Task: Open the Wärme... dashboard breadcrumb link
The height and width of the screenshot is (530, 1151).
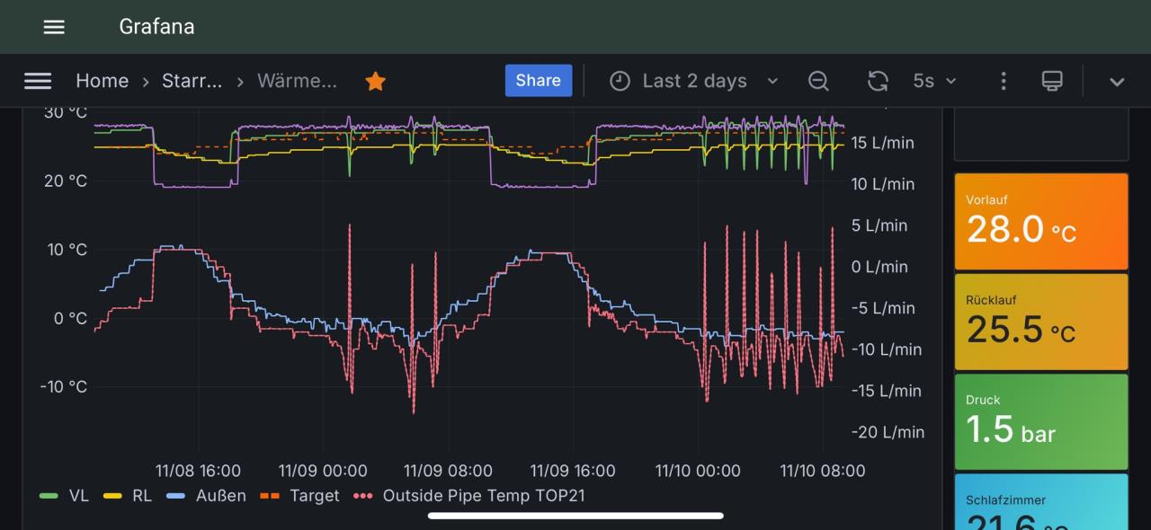Action: pos(297,81)
